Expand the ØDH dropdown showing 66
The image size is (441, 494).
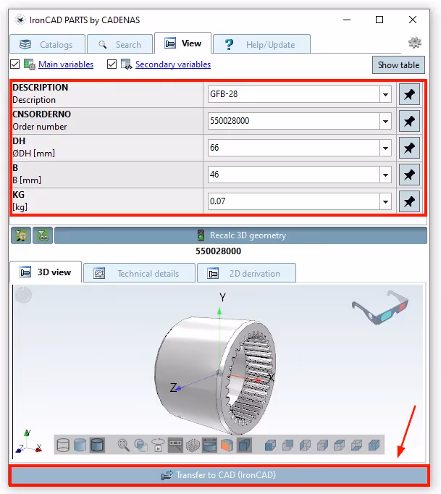[x=385, y=148]
